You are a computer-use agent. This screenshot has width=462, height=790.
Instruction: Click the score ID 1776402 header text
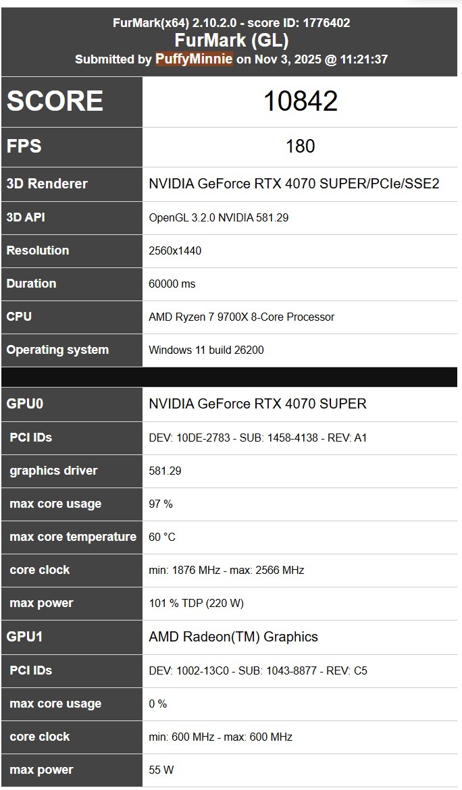231,23
